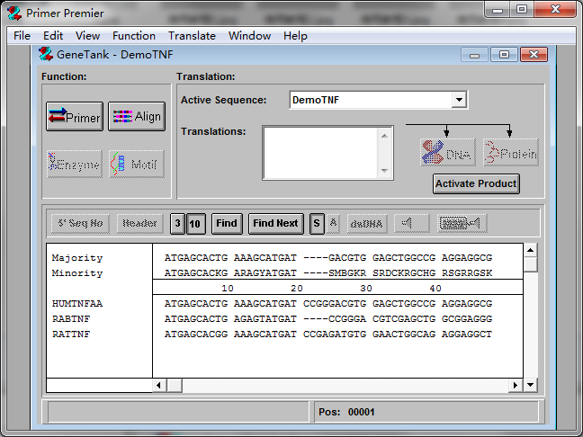Toggle the 3 grouping button
The height and width of the screenshot is (437, 583).
(177, 223)
